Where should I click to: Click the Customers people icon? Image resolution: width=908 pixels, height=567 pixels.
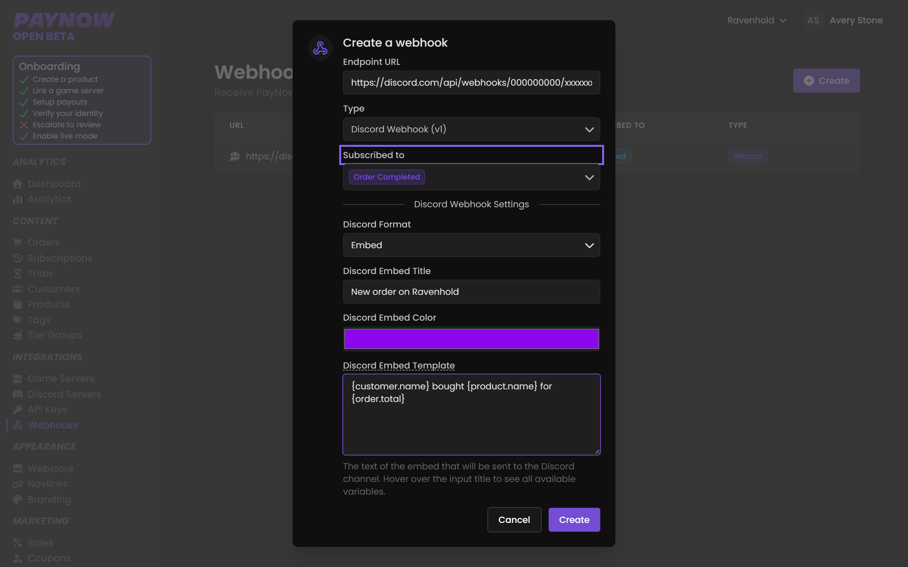[18, 289]
